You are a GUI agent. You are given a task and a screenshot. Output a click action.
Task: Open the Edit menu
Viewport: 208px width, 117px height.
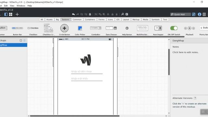tap(6, 6)
